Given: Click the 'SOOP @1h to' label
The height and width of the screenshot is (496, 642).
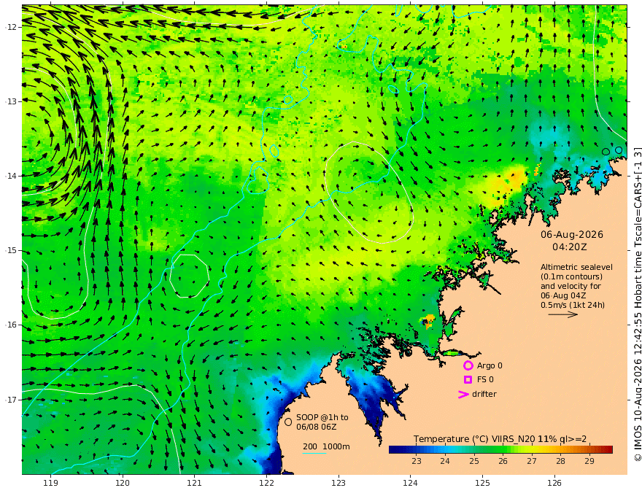Looking at the screenshot, I should click(322, 417).
